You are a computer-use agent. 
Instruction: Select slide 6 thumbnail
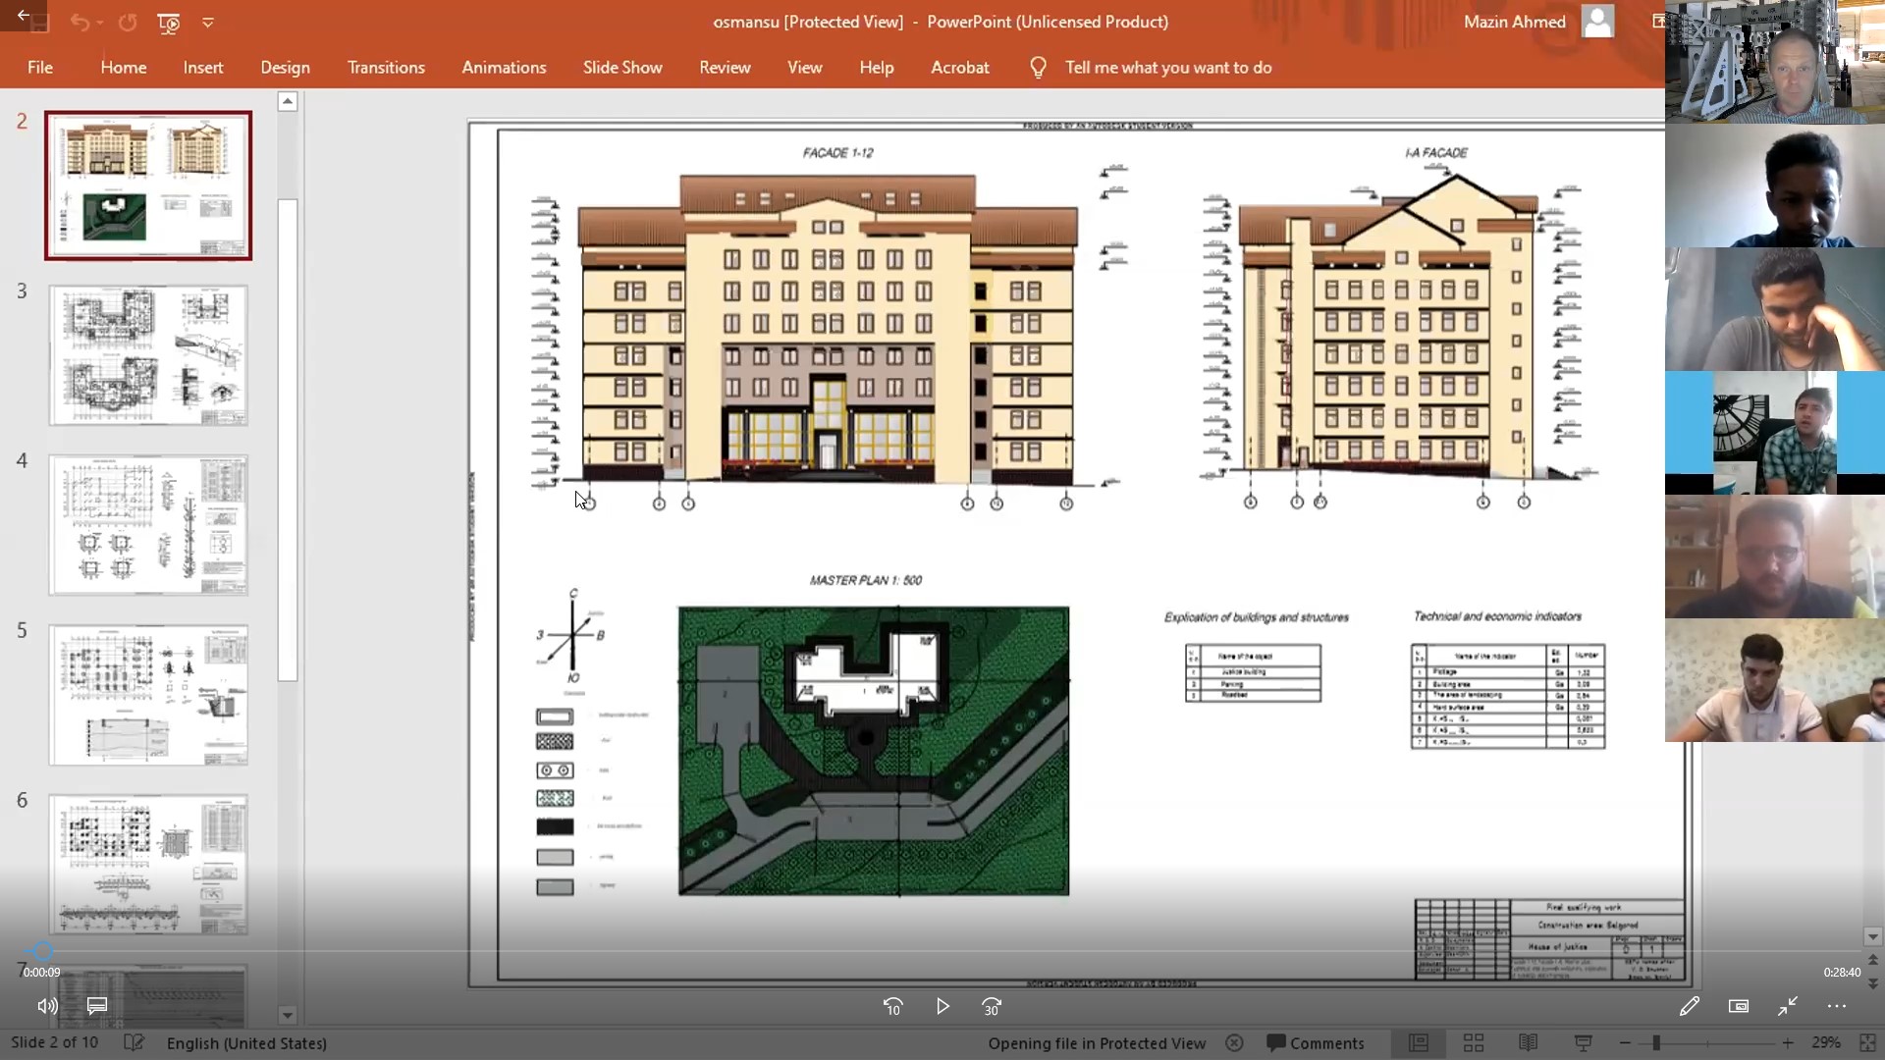[x=148, y=865]
